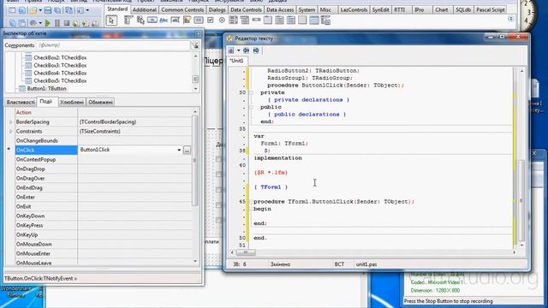Open the build mode dropdown arrow
This screenshot has width=548, height=308.
click(40, 23)
